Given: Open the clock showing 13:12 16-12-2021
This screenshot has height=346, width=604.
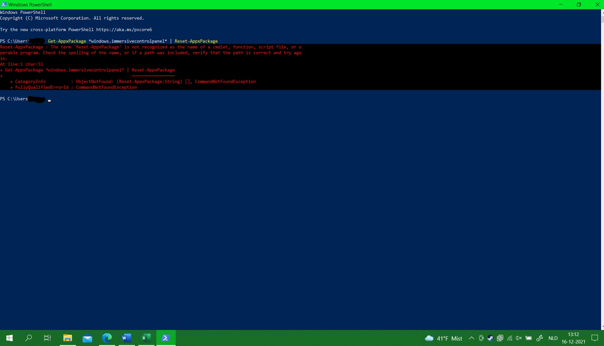Looking at the screenshot, I should point(573,338).
